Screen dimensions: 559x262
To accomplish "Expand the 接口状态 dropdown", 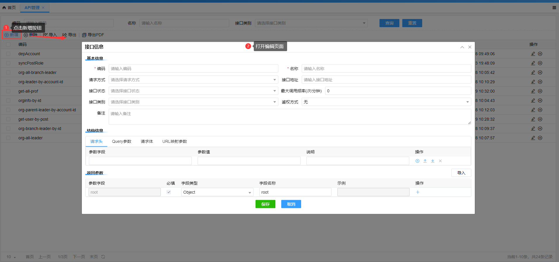I will [193, 91].
